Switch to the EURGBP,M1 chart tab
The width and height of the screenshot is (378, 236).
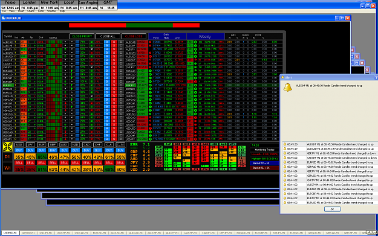[x=261, y=233]
